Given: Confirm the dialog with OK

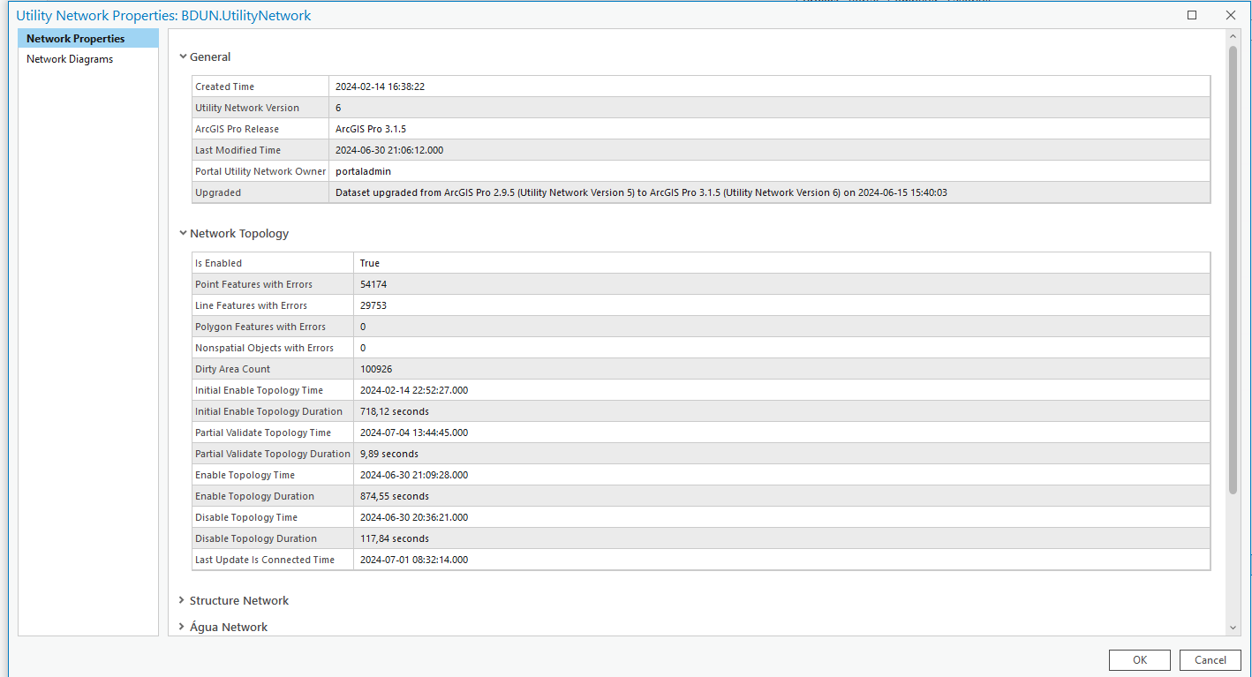Looking at the screenshot, I should 1140,659.
